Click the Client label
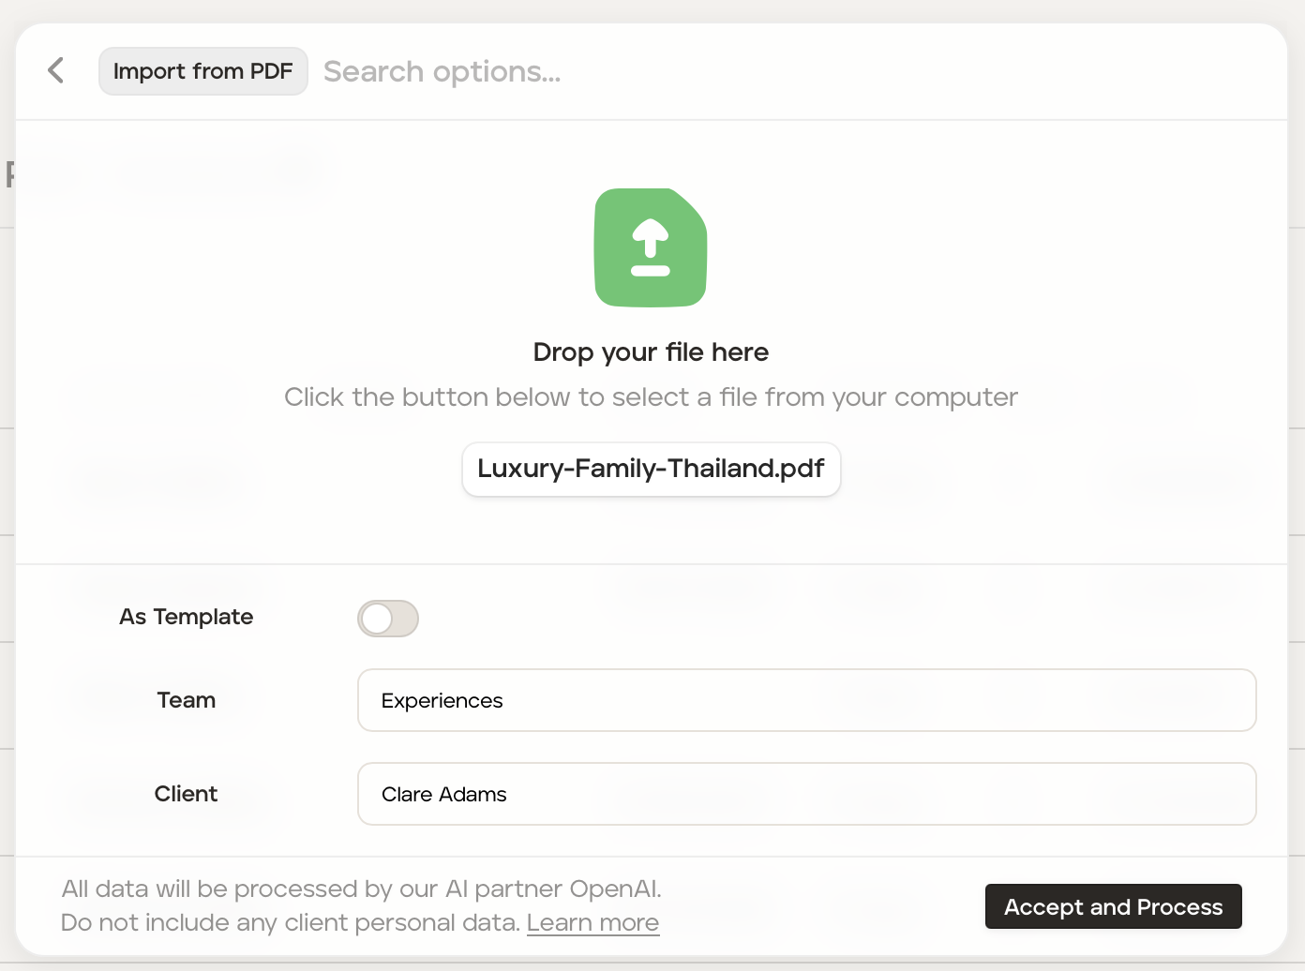1305x971 pixels. [187, 794]
